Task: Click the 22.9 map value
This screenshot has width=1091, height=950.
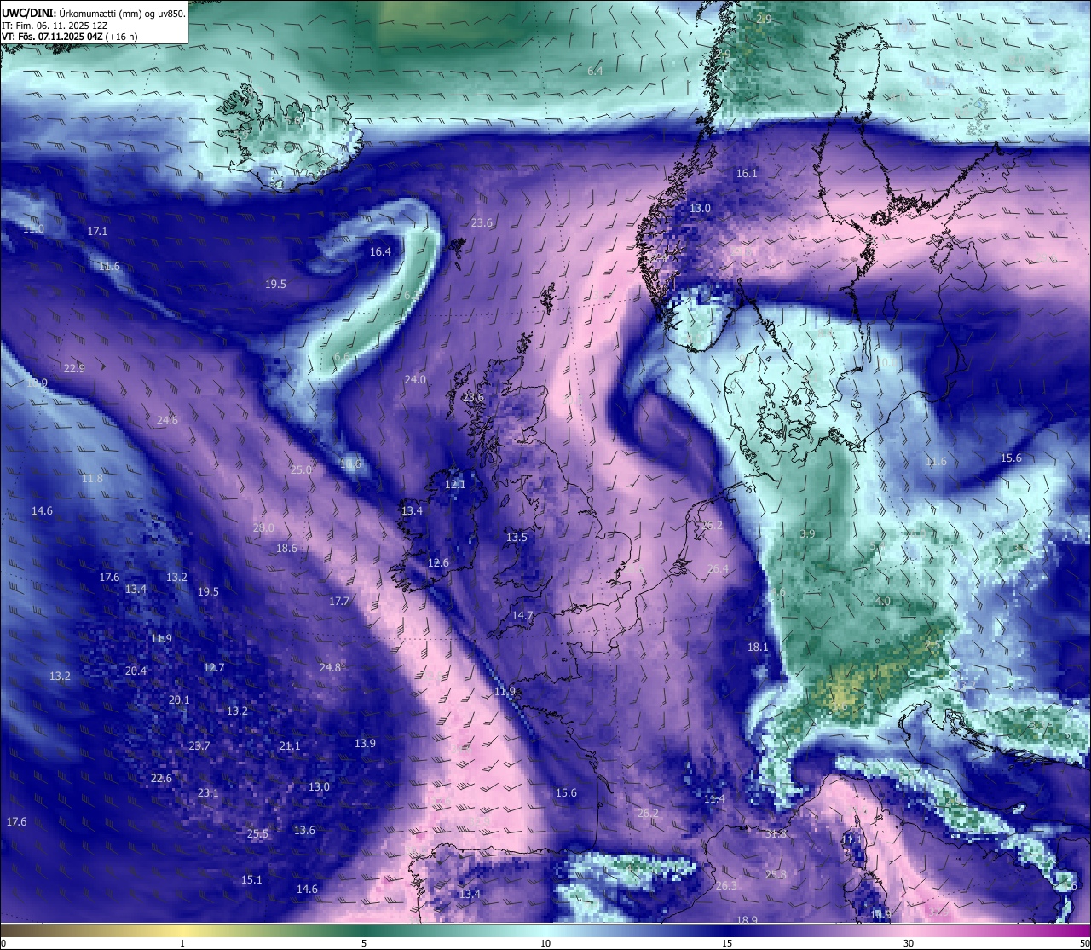Action: (74, 368)
